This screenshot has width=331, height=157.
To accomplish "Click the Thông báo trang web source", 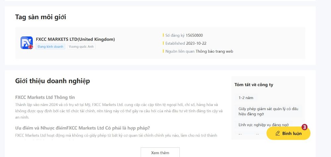I will [x=214, y=51].
